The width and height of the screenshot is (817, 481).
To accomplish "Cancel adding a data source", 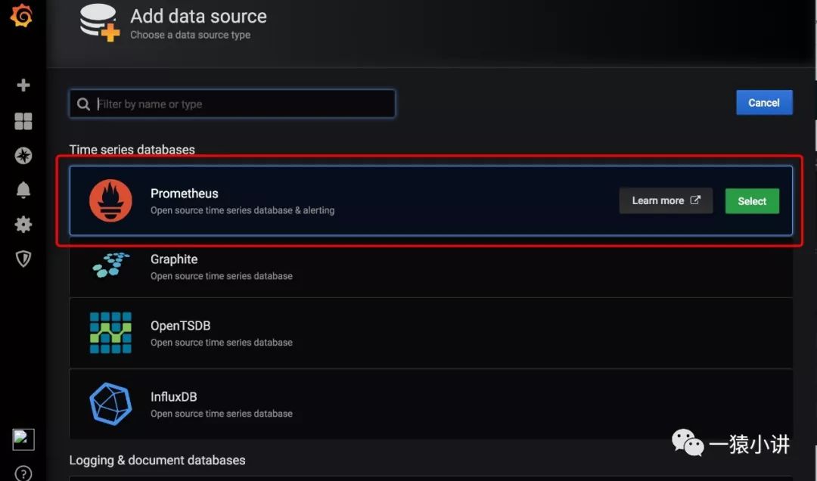I will tap(764, 103).
